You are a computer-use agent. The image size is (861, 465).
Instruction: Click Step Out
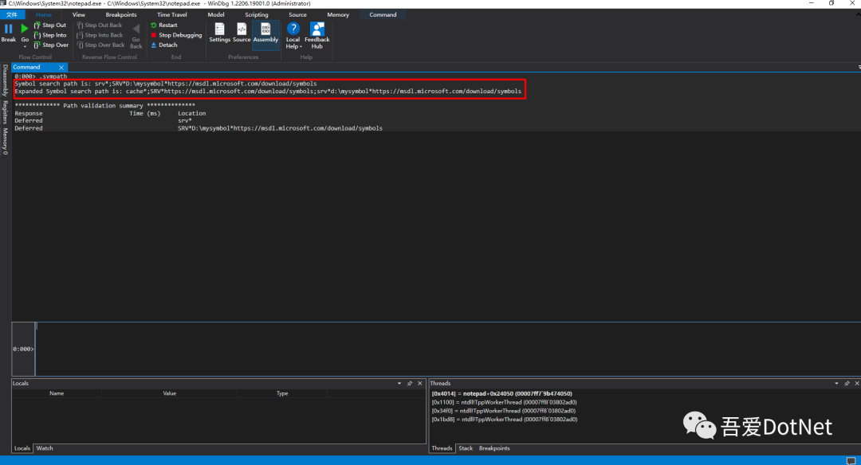pos(50,25)
